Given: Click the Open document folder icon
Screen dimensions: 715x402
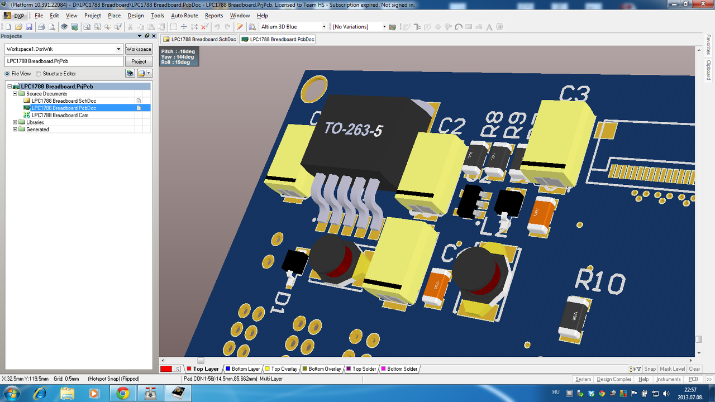Looking at the screenshot, I should [18, 27].
